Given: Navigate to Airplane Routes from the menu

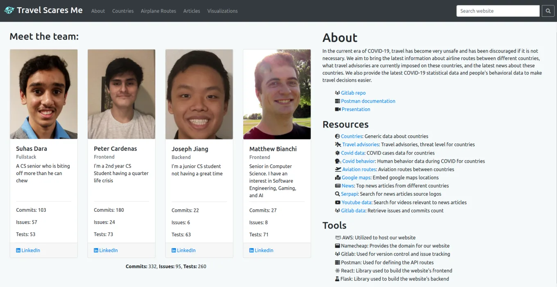Looking at the screenshot, I should 158,11.
